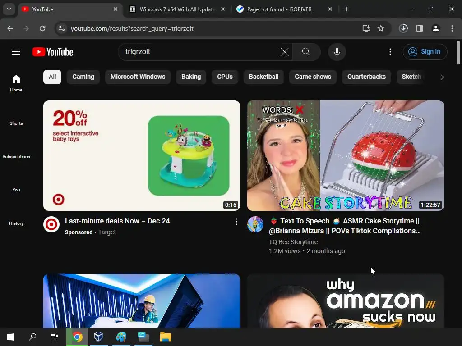Close the ISORIVER tab

[330, 9]
